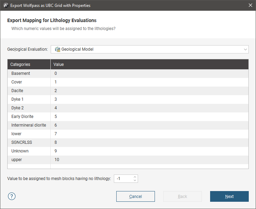Click the Leapfrog app icon in title bar
Image resolution: width=256 pixels, height=209 pixels.
[x=6, y=5]
